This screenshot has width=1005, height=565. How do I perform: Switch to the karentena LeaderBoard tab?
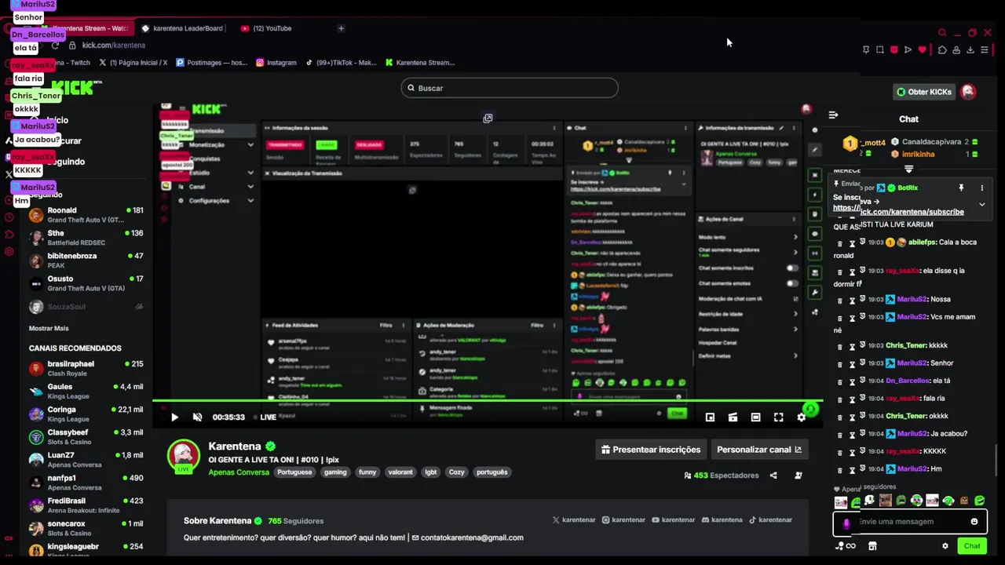coord(182,28)
